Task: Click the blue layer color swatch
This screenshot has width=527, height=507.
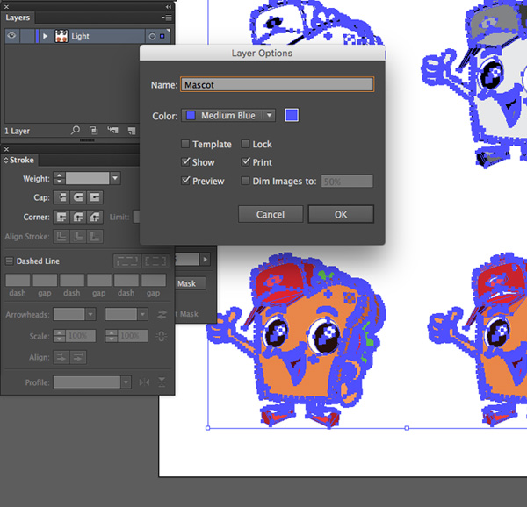Action: [x=292, y=116]
